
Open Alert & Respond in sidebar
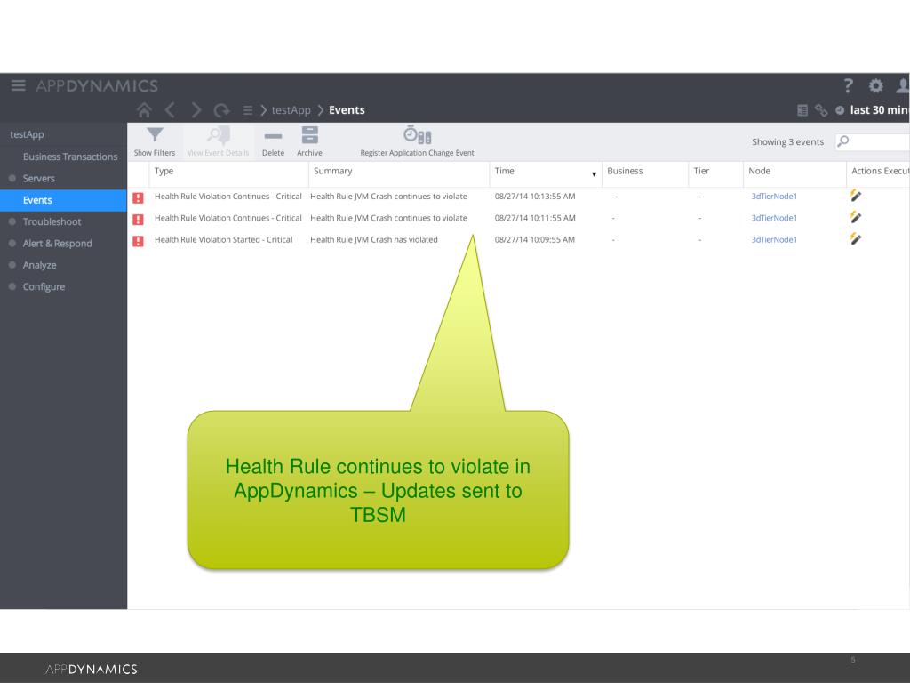pos(58,244)
